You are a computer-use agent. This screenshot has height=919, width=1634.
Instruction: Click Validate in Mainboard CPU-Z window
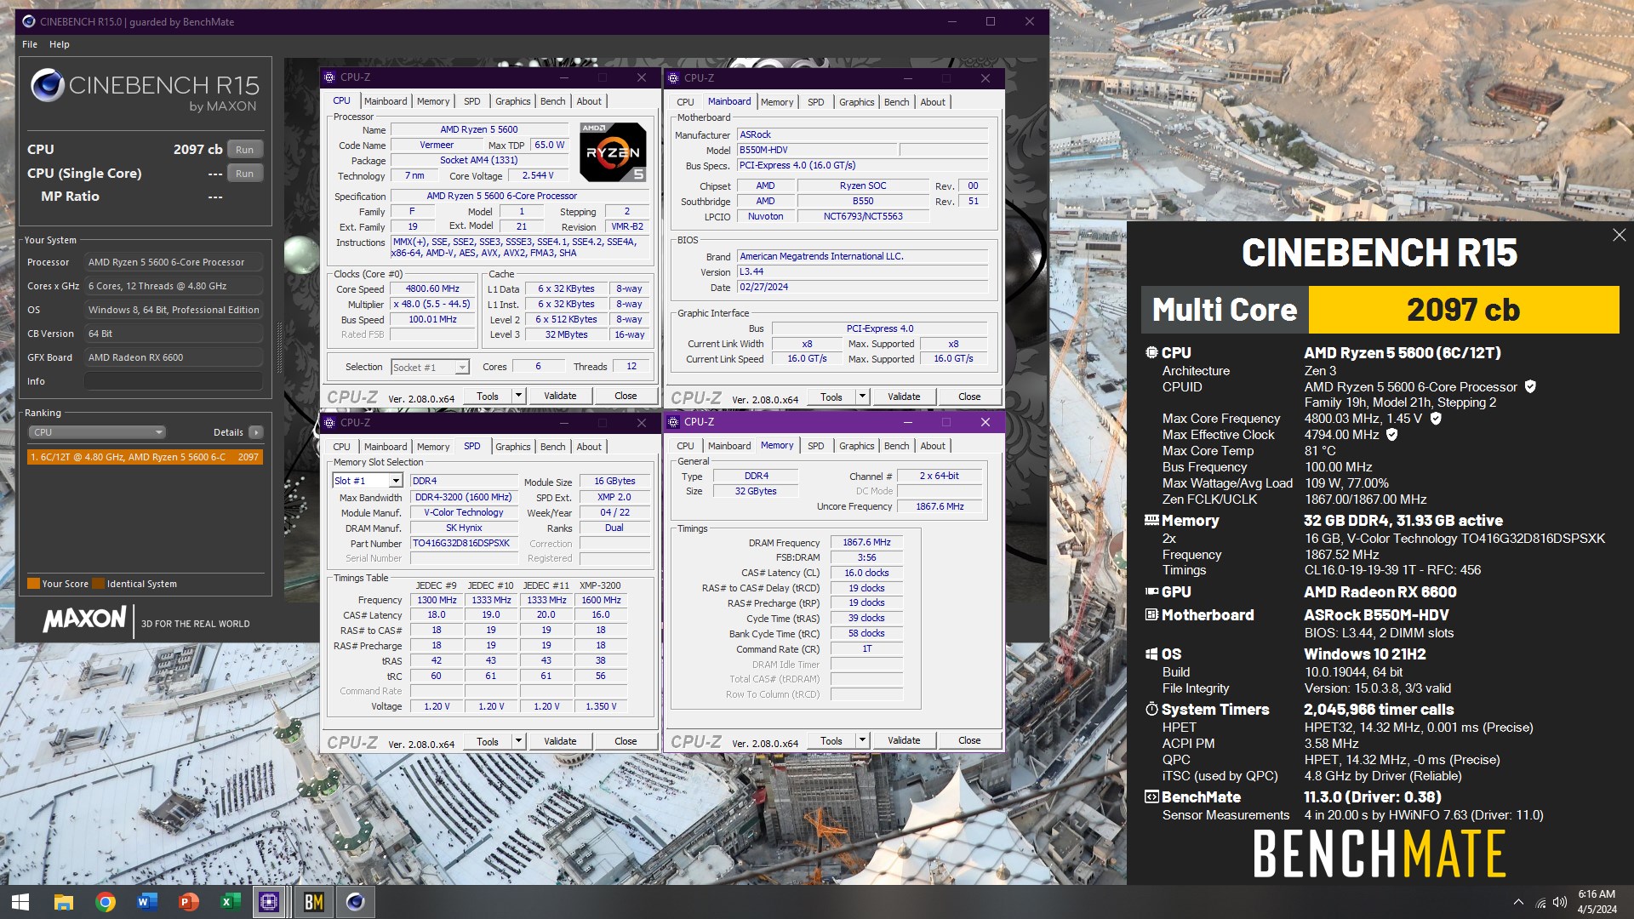904,397
